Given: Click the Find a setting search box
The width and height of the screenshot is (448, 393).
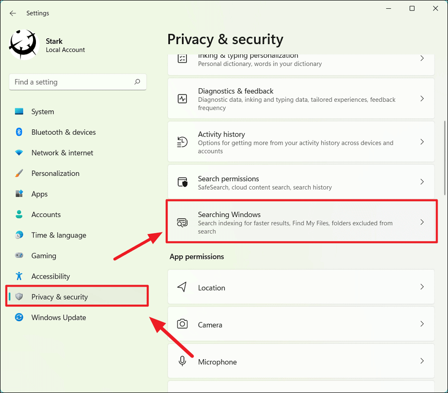Looking at the screenshot, I should pos(78,82).
